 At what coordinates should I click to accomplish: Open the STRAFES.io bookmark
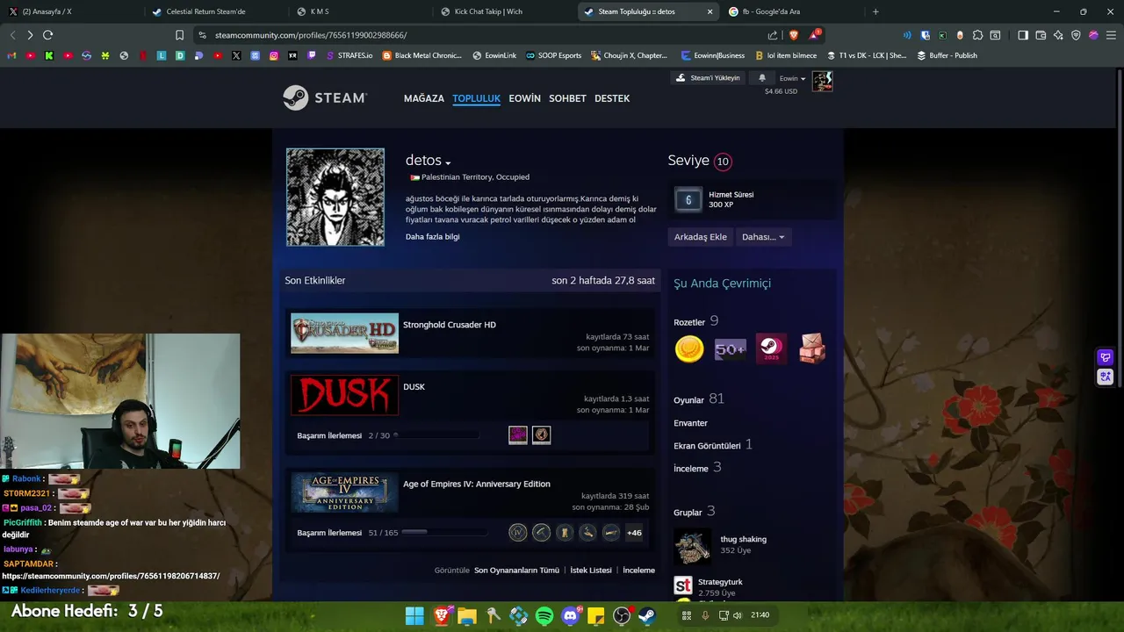pos(349,55)
